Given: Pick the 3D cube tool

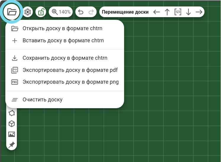Looking at the screenshot, I should coord(12,124).
